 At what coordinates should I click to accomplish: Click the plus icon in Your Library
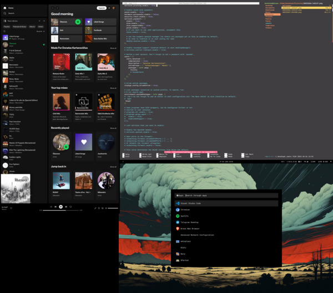(x=39, y=21)
